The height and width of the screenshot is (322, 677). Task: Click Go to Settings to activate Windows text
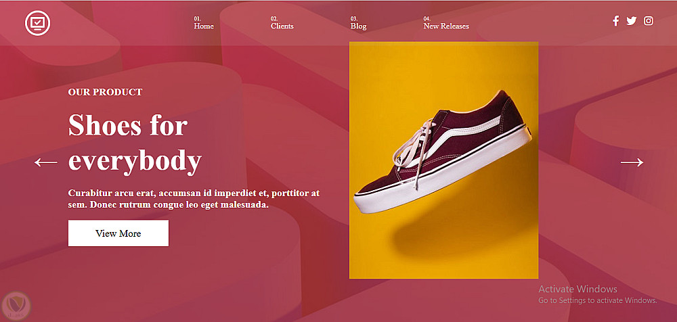[598, 300]
